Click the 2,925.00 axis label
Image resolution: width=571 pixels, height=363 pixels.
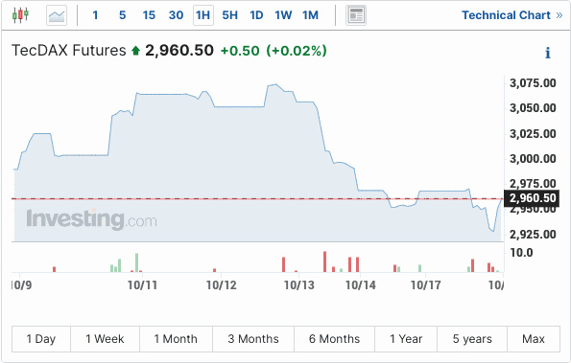pyautogui.click(x=533, y=235)
